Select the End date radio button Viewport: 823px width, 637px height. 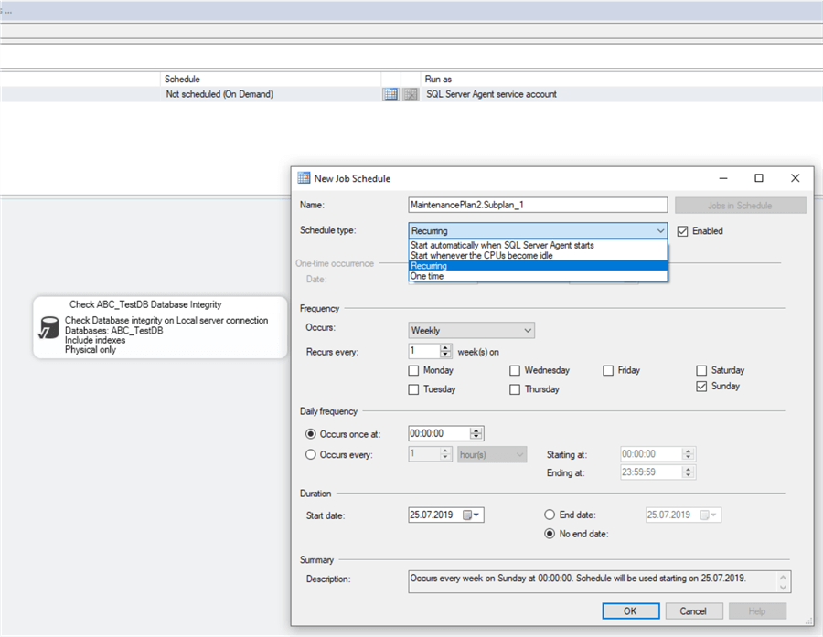[550, 515]
